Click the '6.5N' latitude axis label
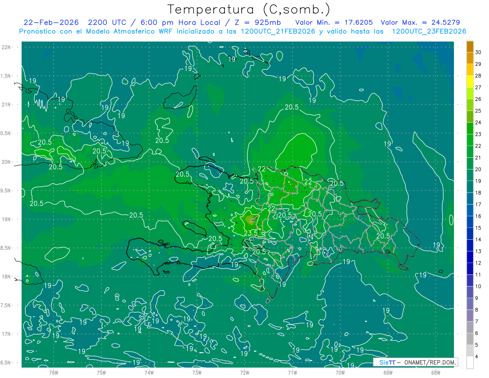489x378 pixels. tap(6, 363)
